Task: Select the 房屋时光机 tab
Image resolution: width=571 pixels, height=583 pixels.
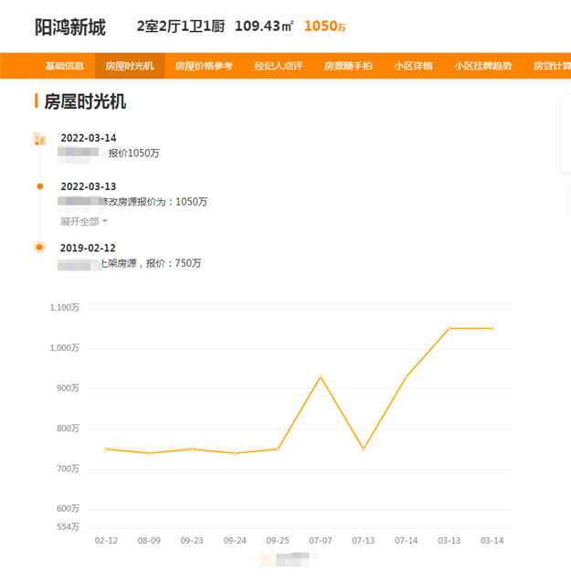Action: (130, 66)
